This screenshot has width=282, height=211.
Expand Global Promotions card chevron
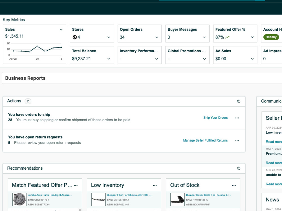click(x=204, y=59)
